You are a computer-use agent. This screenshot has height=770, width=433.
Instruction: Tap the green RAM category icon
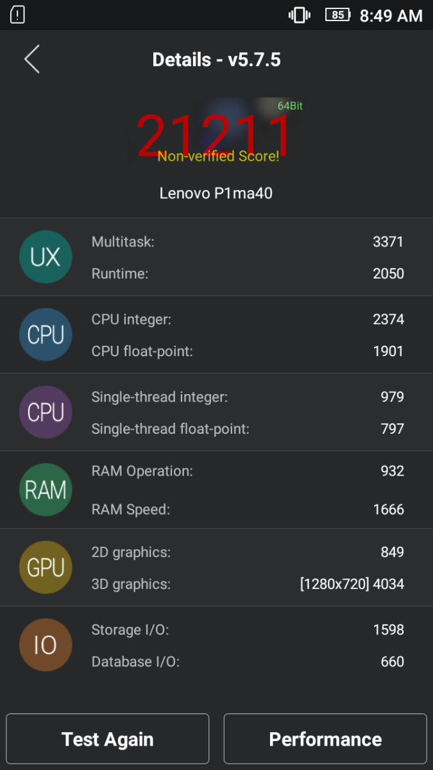point(46,490)
